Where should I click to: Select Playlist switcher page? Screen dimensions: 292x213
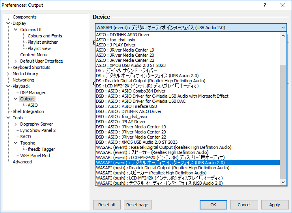[x=43, y=42]
